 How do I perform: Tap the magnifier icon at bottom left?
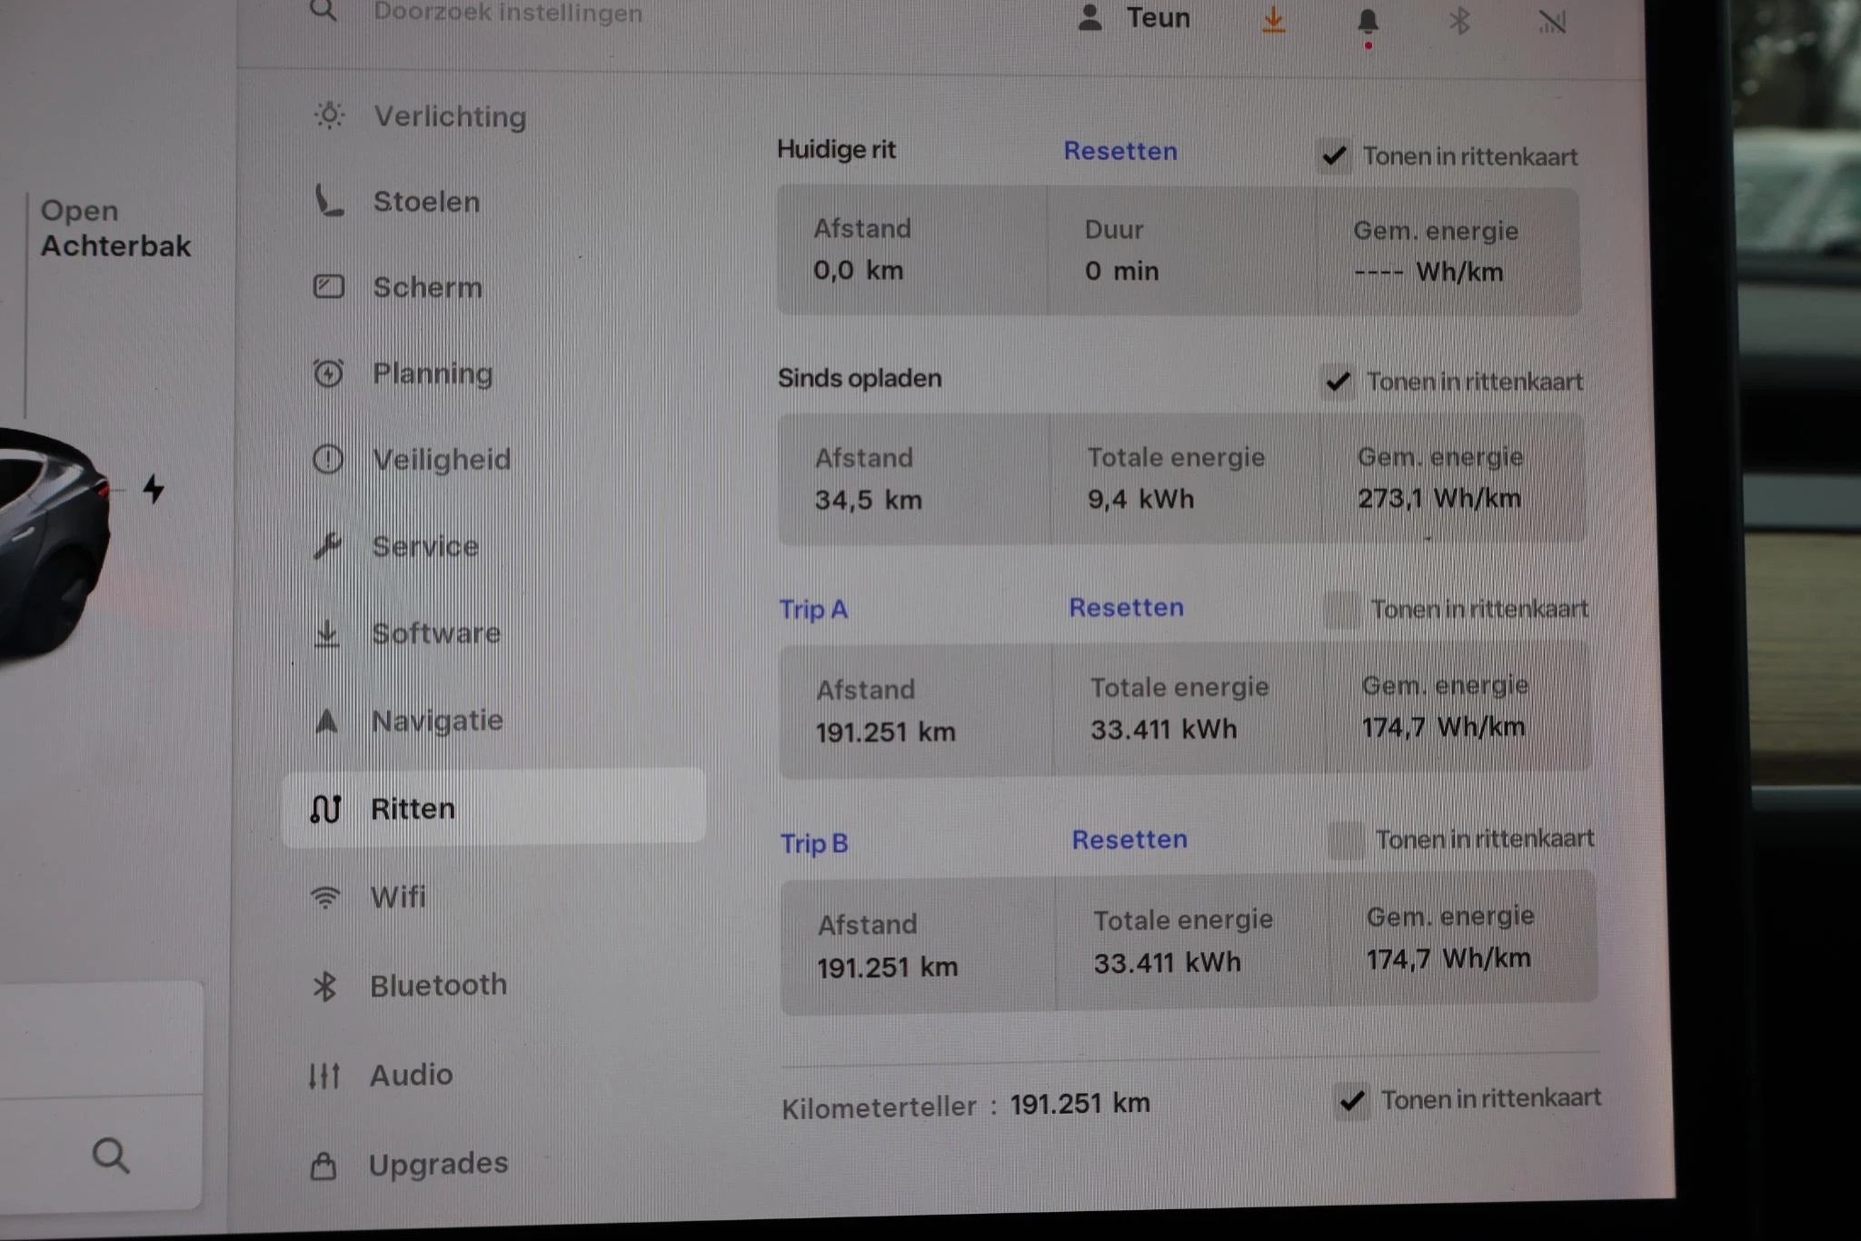pyautogui.click(x=111, y=1156)
